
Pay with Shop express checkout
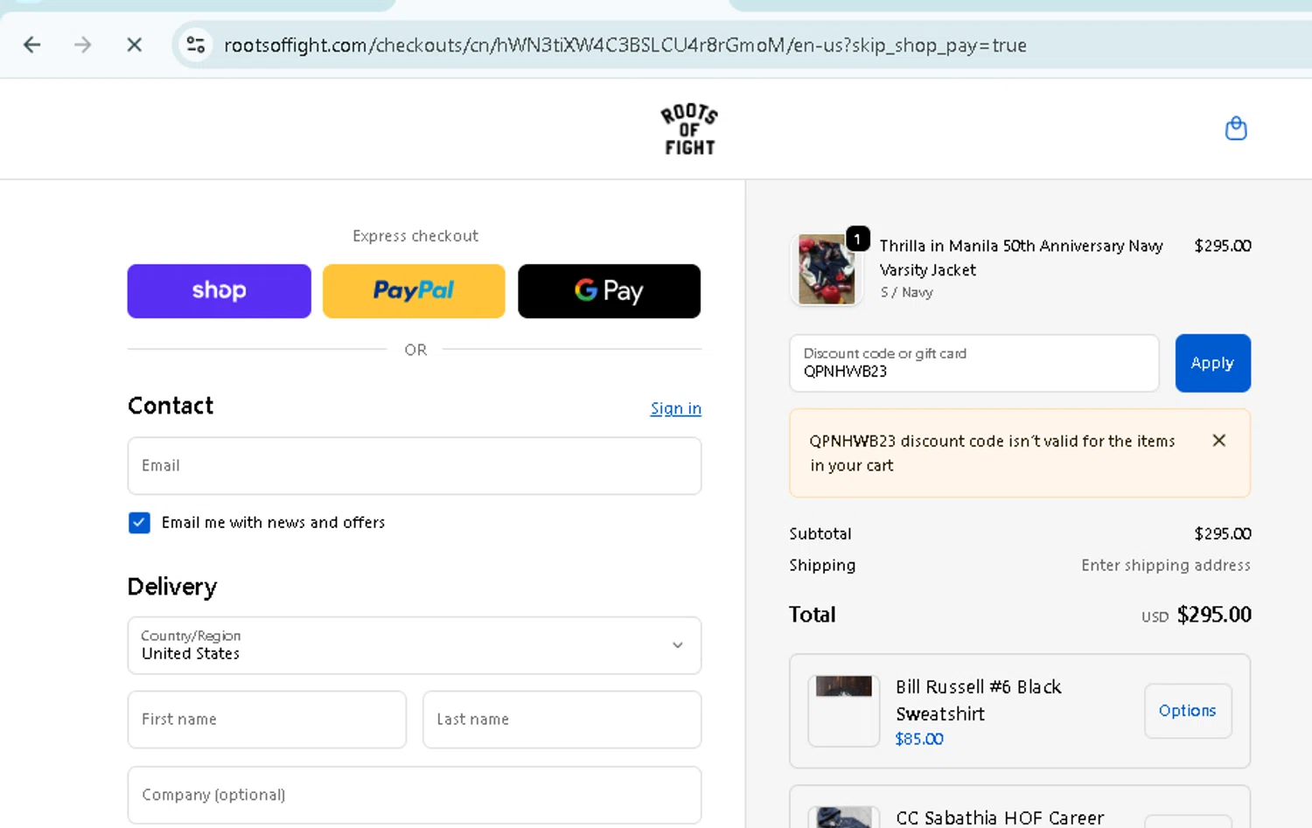click(219, 291)
